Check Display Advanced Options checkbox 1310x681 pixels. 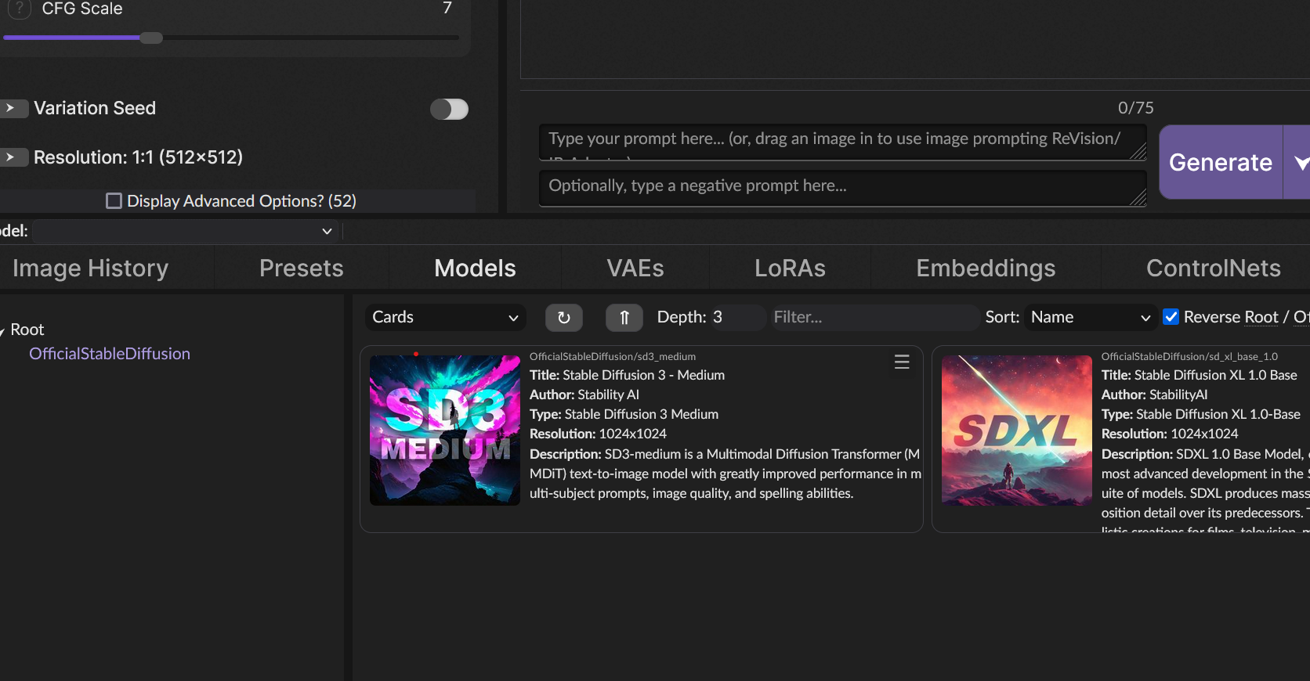114,201
